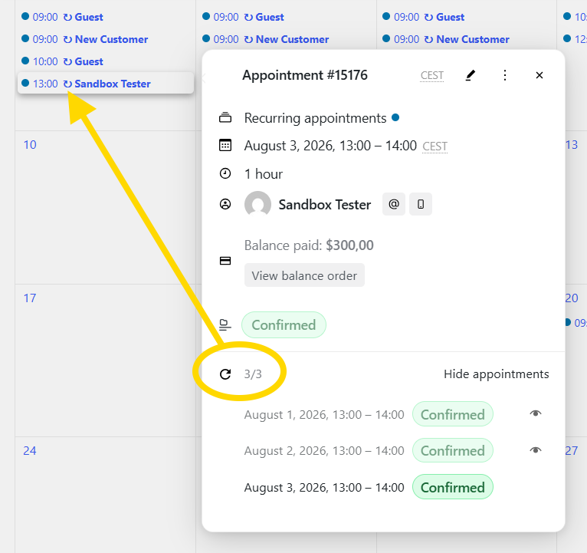Click View balance order button
587x553 pixels.
(x=304, y=275)
